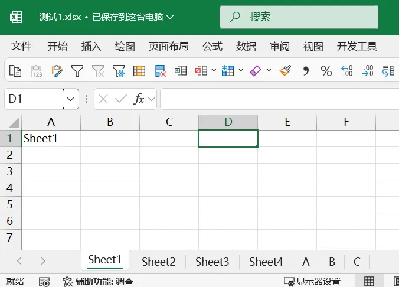Click the Format Painter brush icon
The height and width of the screenshot is (287, 399).
coord(285,70)
